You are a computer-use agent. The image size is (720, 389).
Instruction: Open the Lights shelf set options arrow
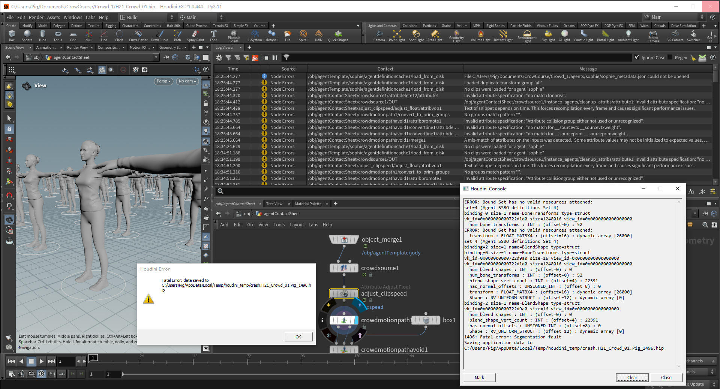(x=715, y=26)
